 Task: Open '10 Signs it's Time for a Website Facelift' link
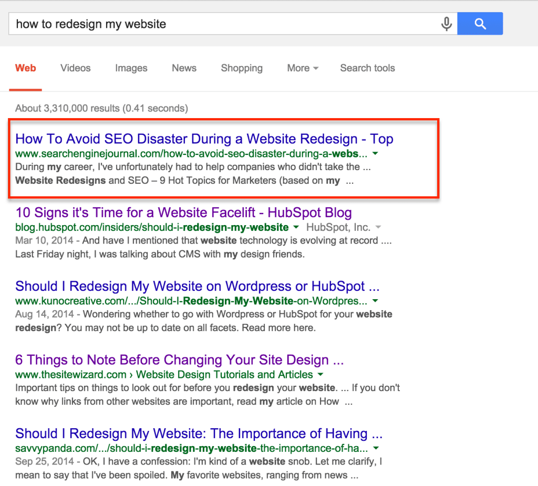(183, 213)
